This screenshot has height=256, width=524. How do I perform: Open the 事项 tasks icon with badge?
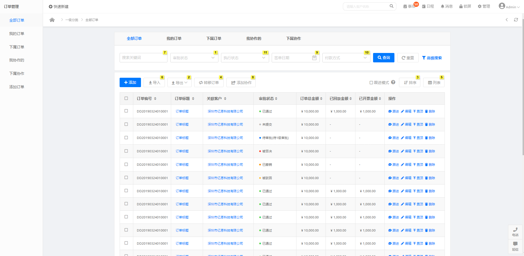pos(410,6)
